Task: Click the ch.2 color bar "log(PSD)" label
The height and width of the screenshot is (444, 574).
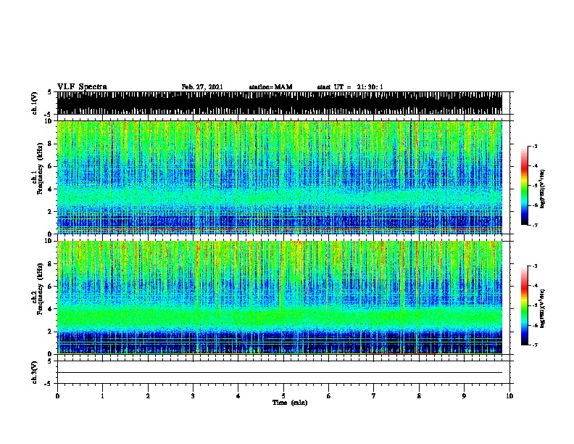Action: click(542, 308)
